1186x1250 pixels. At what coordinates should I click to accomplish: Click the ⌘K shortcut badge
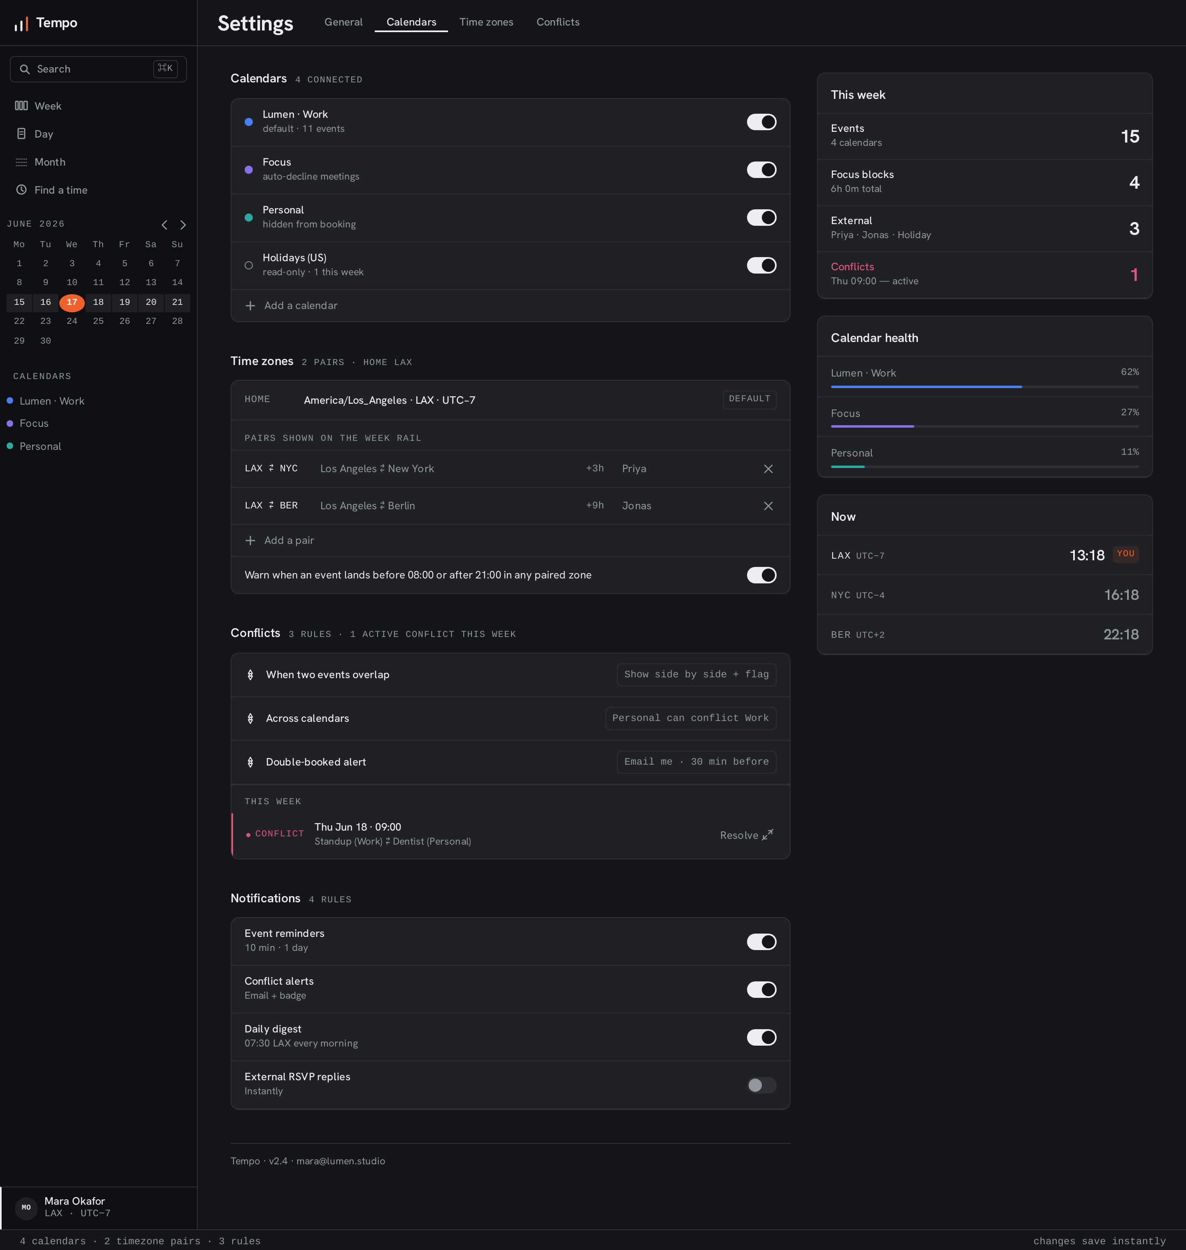pyautogui.click(x=165, y=68)
